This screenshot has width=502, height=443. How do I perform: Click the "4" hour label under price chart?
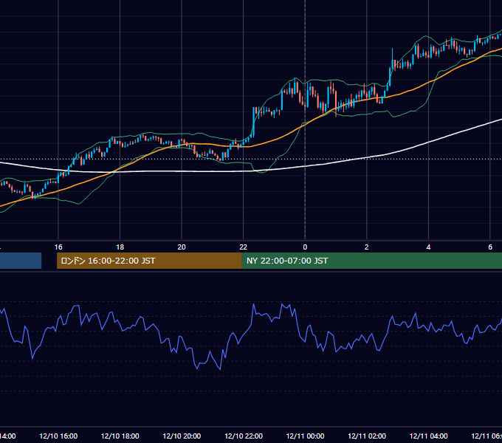click(428, 247)
